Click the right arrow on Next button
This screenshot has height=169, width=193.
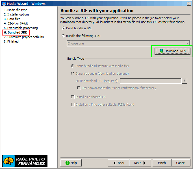[x=144, y=163]
